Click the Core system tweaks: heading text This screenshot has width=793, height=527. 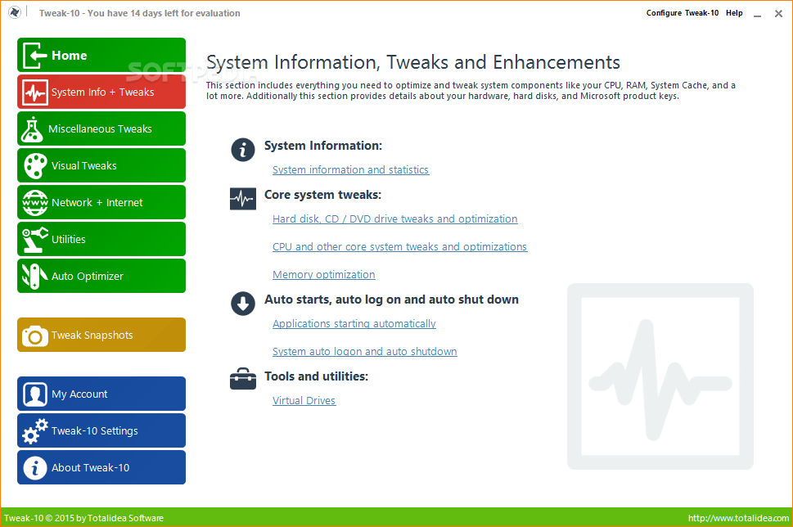pos(322,195)
